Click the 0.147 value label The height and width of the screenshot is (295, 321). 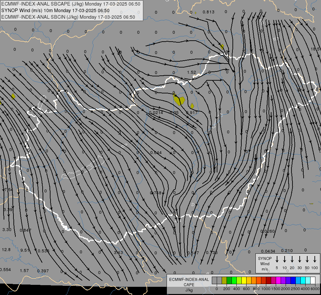point(193,253)
